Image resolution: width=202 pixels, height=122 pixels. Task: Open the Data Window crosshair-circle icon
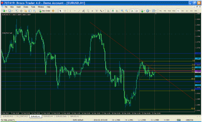pyautogui.click(x=21, y=11)
